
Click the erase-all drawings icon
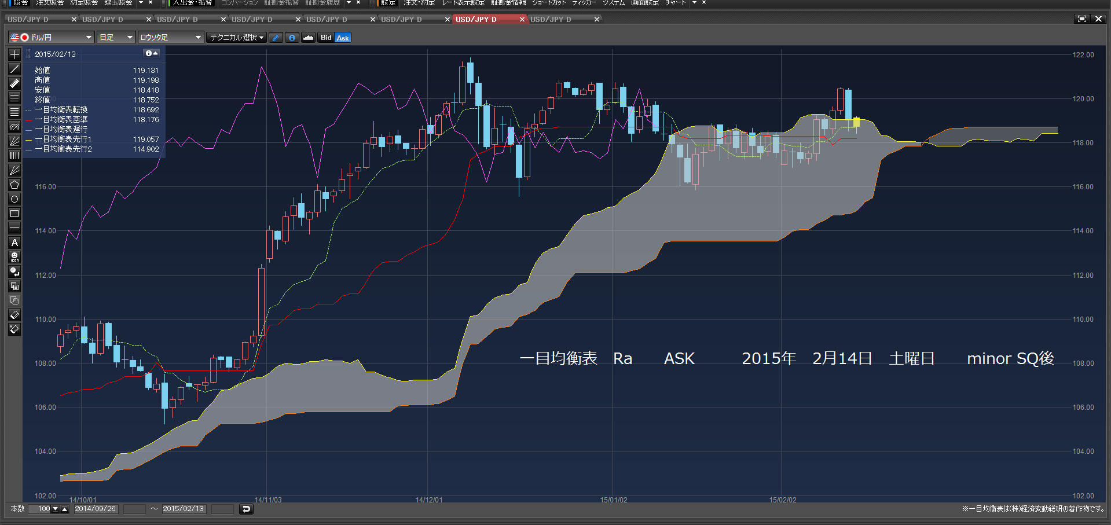point(14,329)
